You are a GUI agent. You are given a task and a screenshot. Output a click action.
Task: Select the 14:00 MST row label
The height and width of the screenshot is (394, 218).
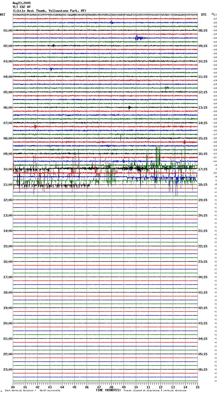(8, 231)
